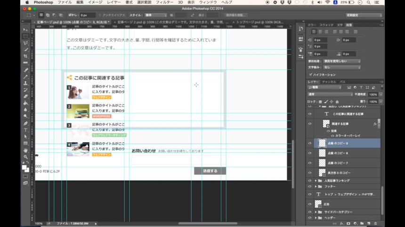The width and height of the screenshot is (405, 227).
Task: Hide the 点線 のコピー 9 layer
Action: coord(310,143)
